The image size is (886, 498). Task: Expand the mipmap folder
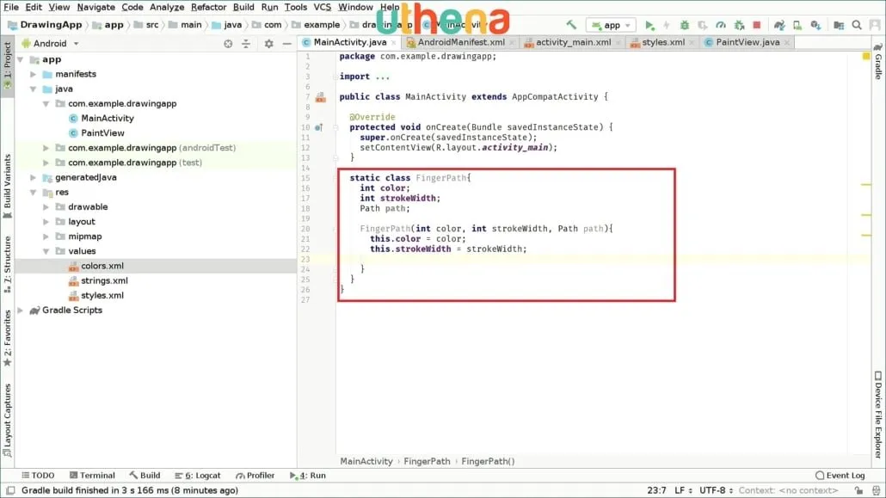tap(46, 237)
